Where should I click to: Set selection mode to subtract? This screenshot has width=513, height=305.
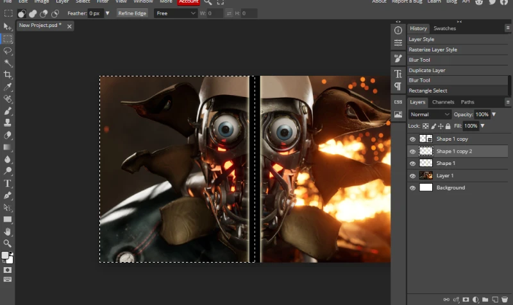[44, 13]
